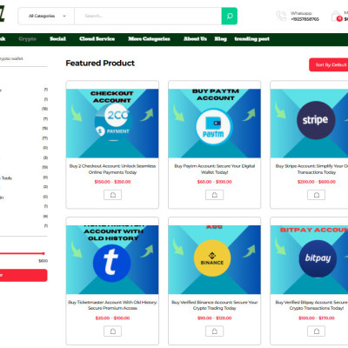Open the Paytm account product image

pyautogui.click(x=214, y=124)
